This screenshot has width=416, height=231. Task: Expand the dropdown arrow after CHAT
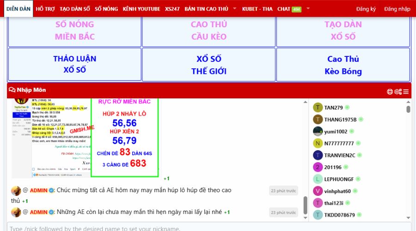308,9
